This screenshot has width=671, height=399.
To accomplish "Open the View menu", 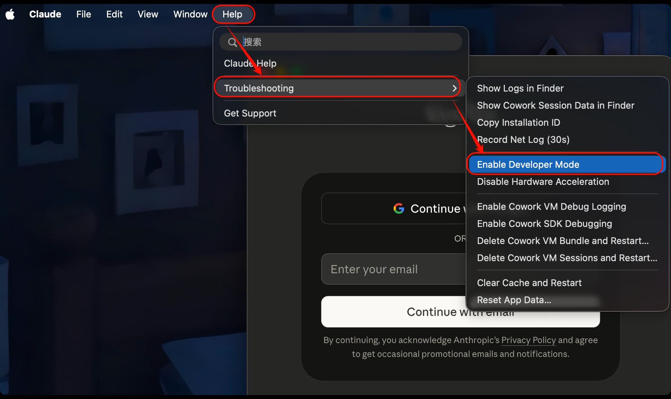I will coord(148,14).
